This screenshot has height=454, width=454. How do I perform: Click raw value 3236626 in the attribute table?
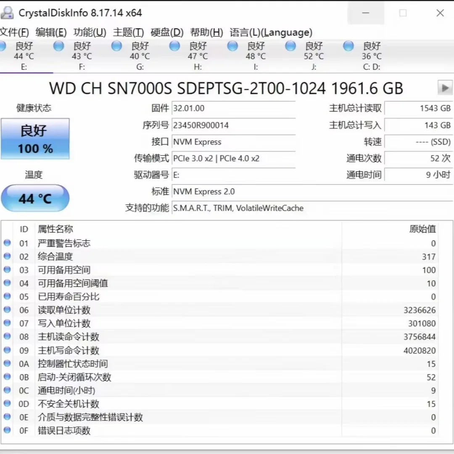[420, 310]
